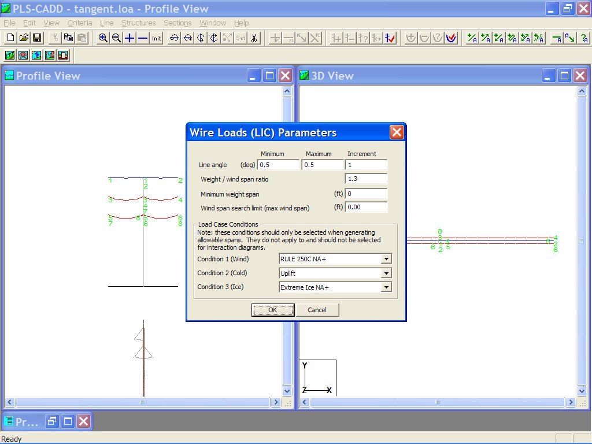Save the project via toolbar icon
592x444 pixels.
coord(36,38)
